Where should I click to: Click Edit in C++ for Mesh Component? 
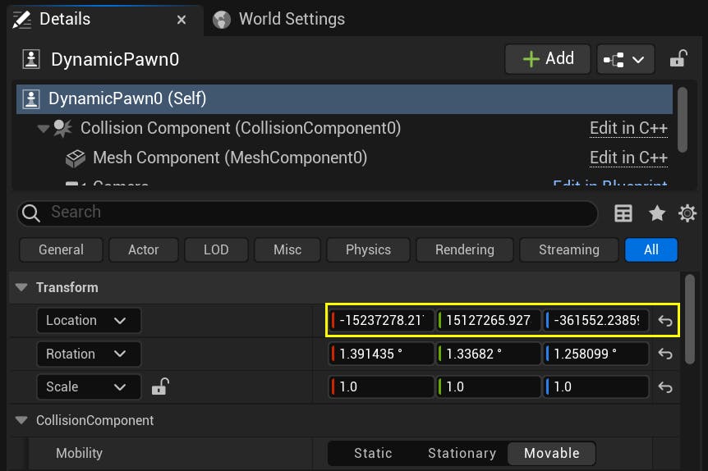pyautogui.click(x=628, y=158)
